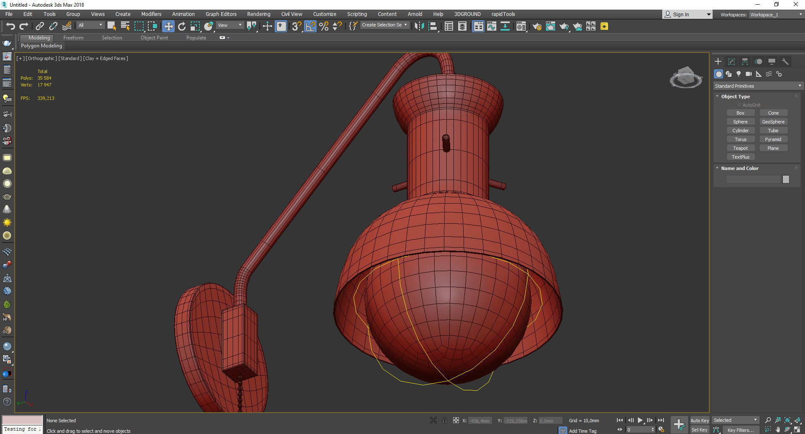
Task: Toggle Set Key mode
Action: click(x=700, y=430)
